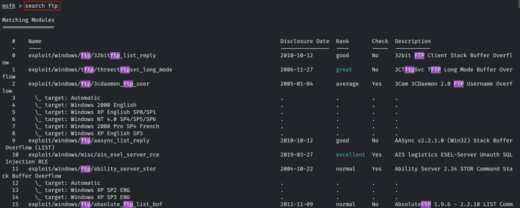The height and width of the screenshot is (208, 520).
Task: Click module exploit/windows/ftp/32bitftp_list_reply
Action: tap(92, 55)
